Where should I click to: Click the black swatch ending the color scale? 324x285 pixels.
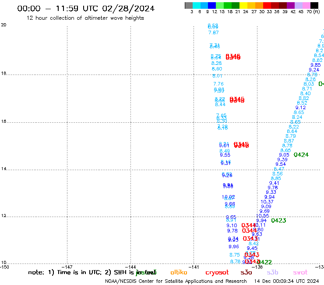[x=314, y=5]
